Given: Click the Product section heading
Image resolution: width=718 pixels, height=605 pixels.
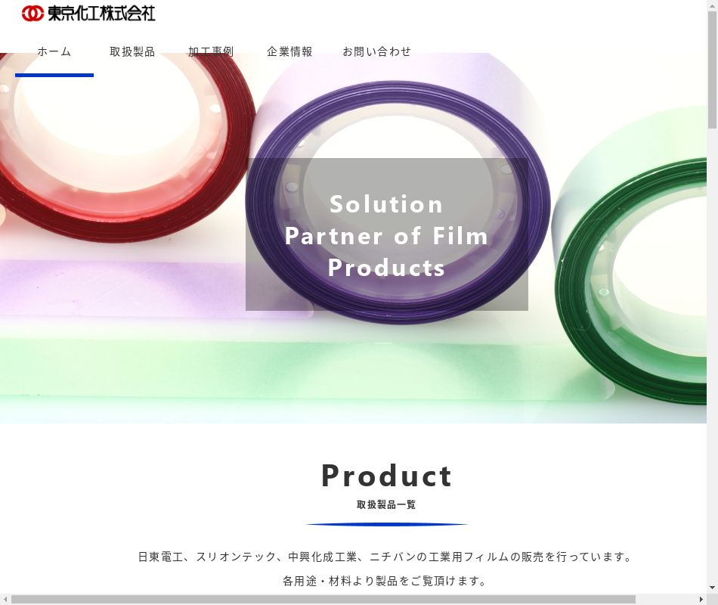Looking at the screenshot, I should coord(386,476).
